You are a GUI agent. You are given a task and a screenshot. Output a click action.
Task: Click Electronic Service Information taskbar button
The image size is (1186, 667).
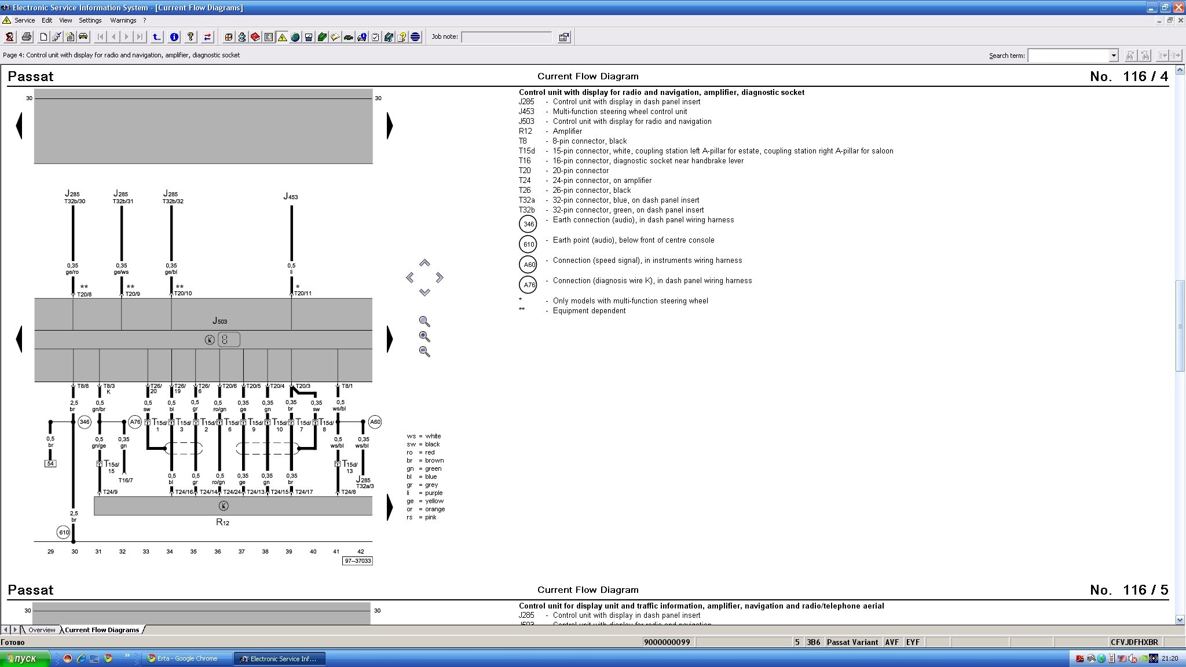coord(280,659)
